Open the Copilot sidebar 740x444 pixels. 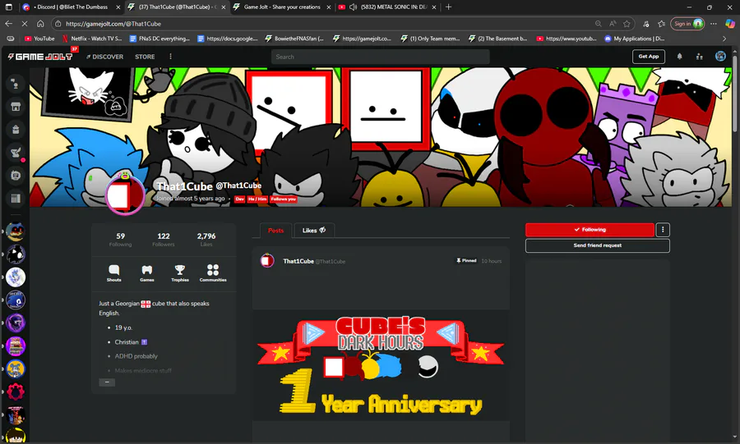point(729,24)
